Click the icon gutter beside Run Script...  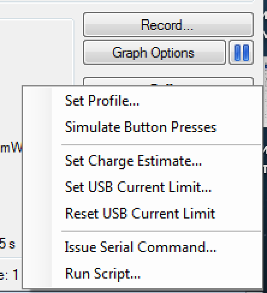tap(38, 274)
